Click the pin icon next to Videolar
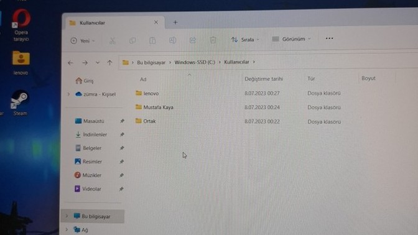The height and width of the screenshot is (235, 418). [x=121, y=189]
